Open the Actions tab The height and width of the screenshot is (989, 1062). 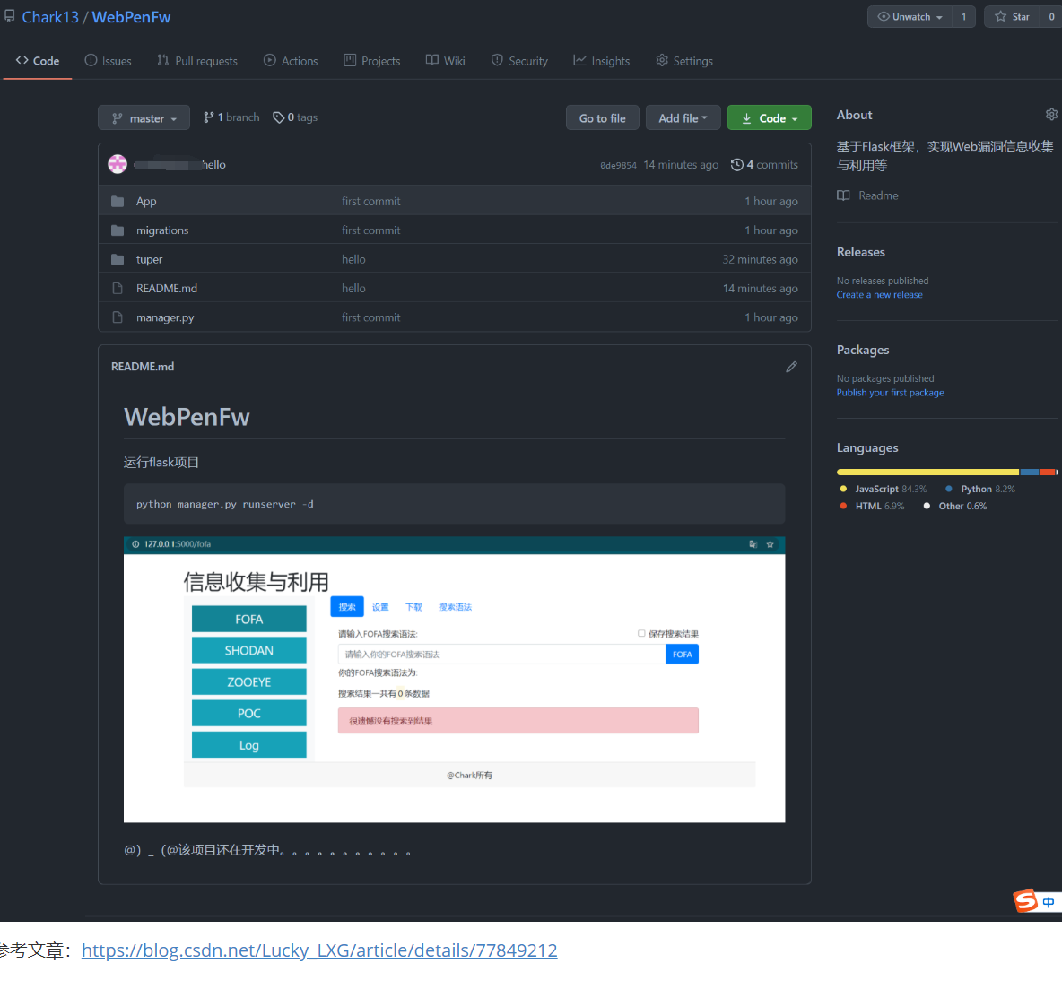click(x=291, y=61)
